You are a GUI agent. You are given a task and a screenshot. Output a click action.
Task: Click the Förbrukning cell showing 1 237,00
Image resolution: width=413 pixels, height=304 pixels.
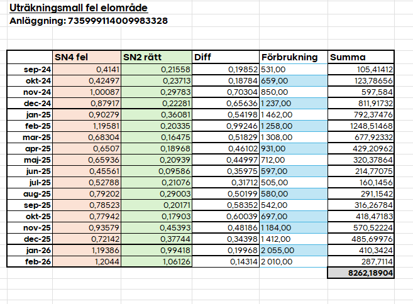293,103
